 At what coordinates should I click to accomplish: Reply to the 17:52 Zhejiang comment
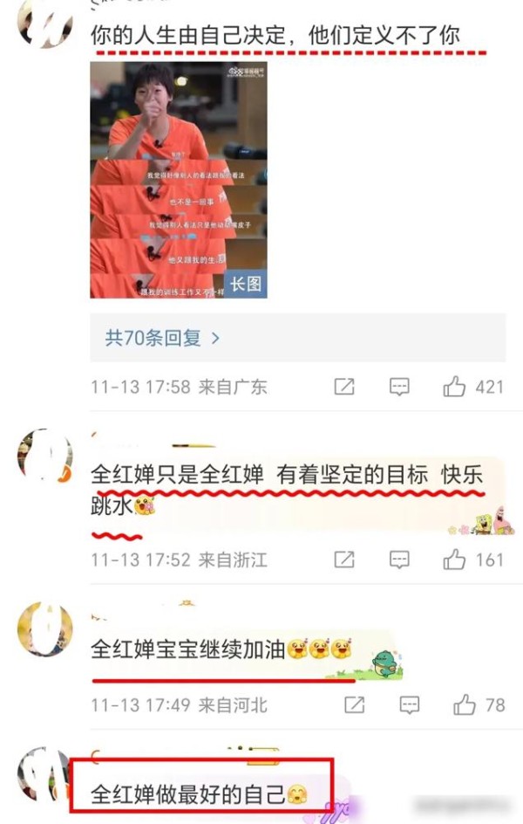point(399,560)
